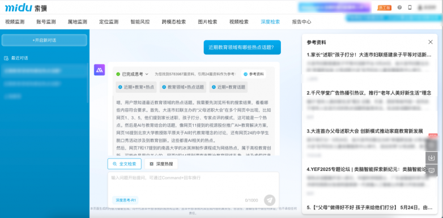Click the 最近对话 history icon
The width and height of the screenshot is (443, 218).
coord(6,58)
